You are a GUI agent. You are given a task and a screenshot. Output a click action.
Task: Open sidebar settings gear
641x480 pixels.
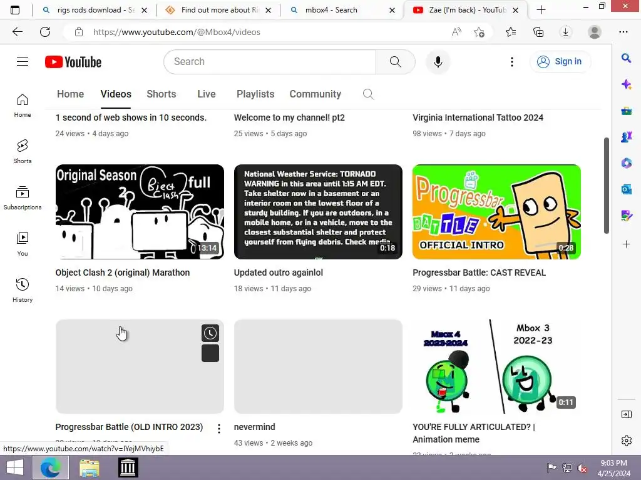(626, 441)
